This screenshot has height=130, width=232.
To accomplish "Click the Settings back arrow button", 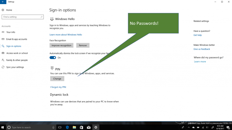I will pyautogui.click(x=3, y=2).
